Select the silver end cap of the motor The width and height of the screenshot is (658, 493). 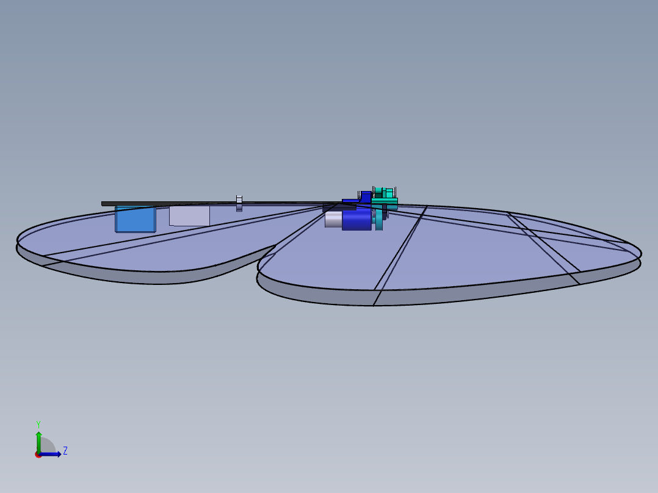click(334, 220)
